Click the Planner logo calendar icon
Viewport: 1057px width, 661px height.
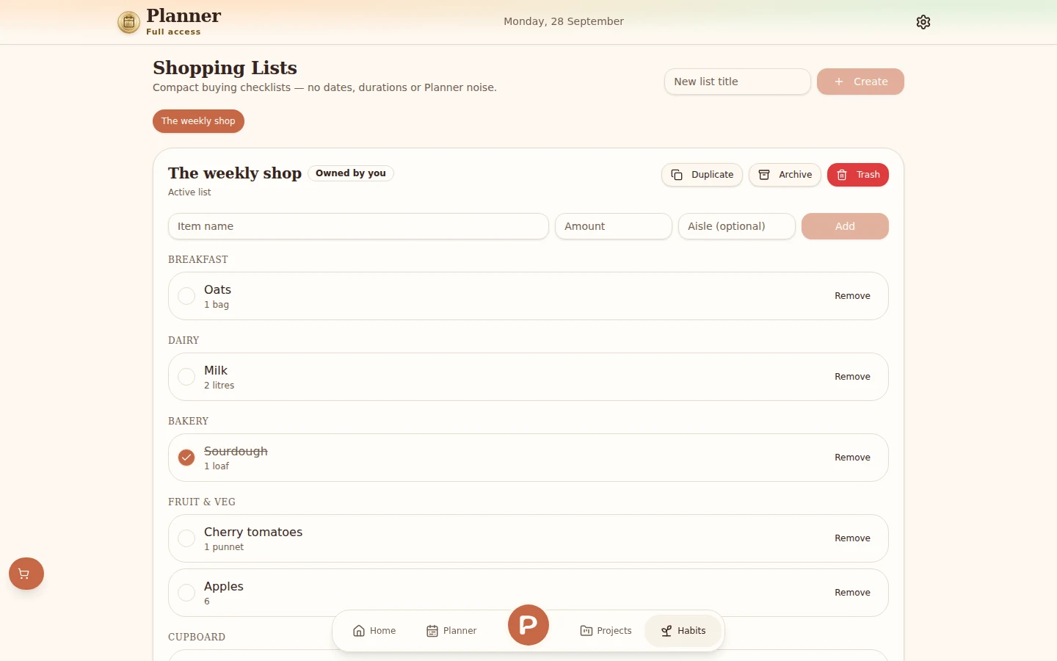coord(128,22)
